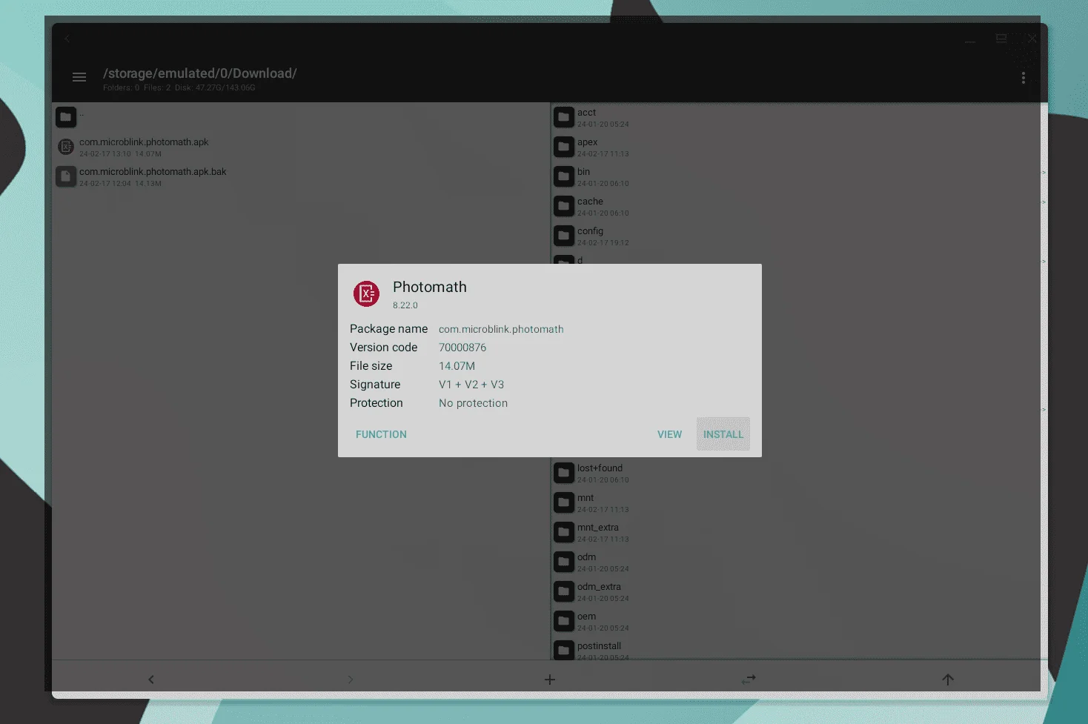Click the plus add button
The width and height of the screenshot is (1088, 724).
point(550,680)
